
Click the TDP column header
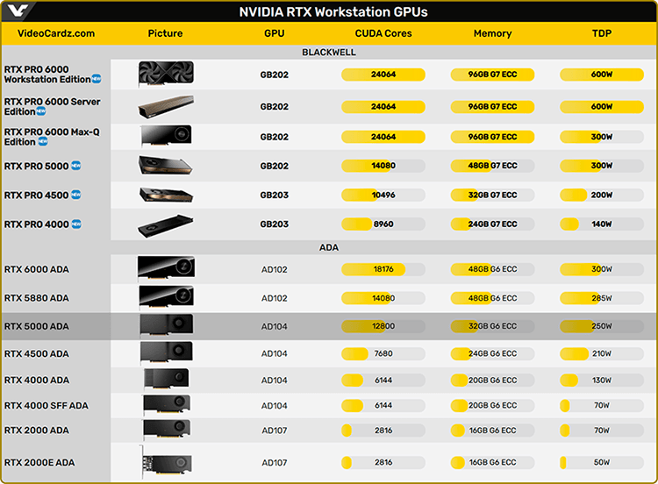tap(602, 33)
